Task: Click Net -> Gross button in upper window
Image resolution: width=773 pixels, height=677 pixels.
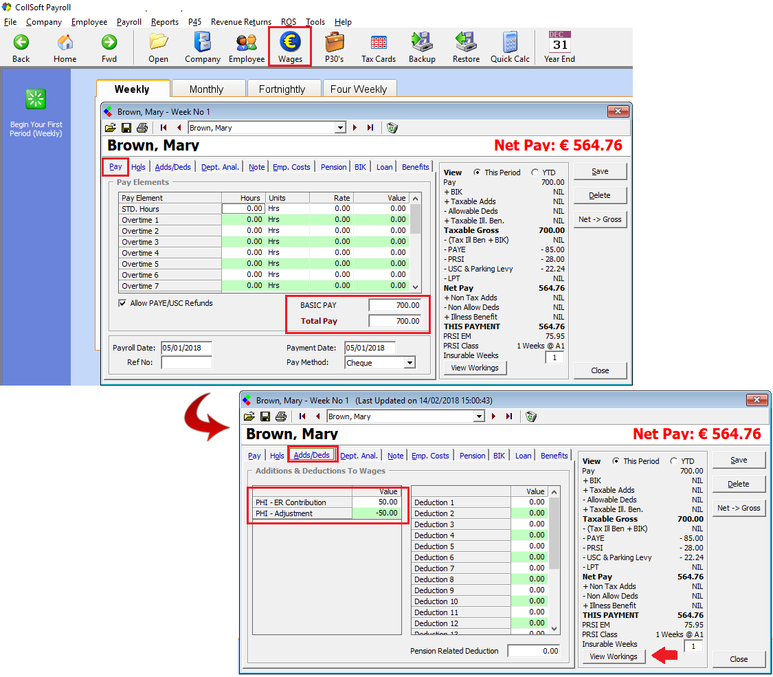Action: (600, 219)
